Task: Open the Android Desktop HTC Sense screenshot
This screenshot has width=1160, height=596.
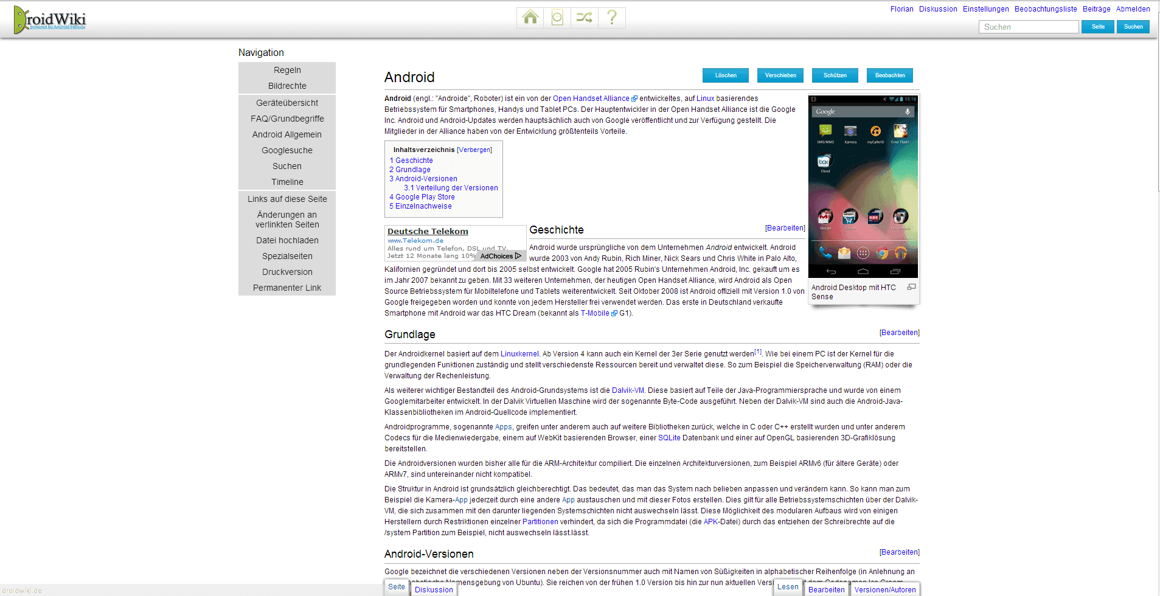Action: click(863, 187)
